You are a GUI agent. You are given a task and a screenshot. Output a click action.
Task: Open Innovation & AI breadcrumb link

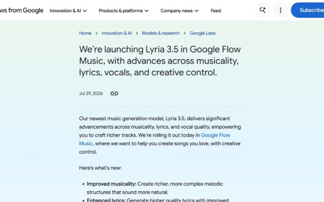click(117, 33)
